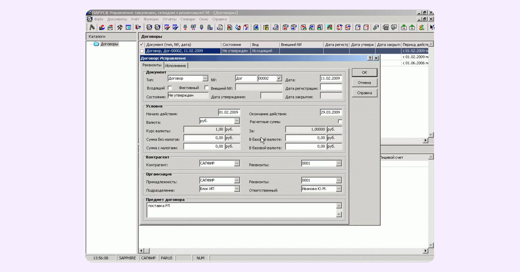Click the calendar with red checkmark icon
Viewport: 520px width, 272px height.
167,27
